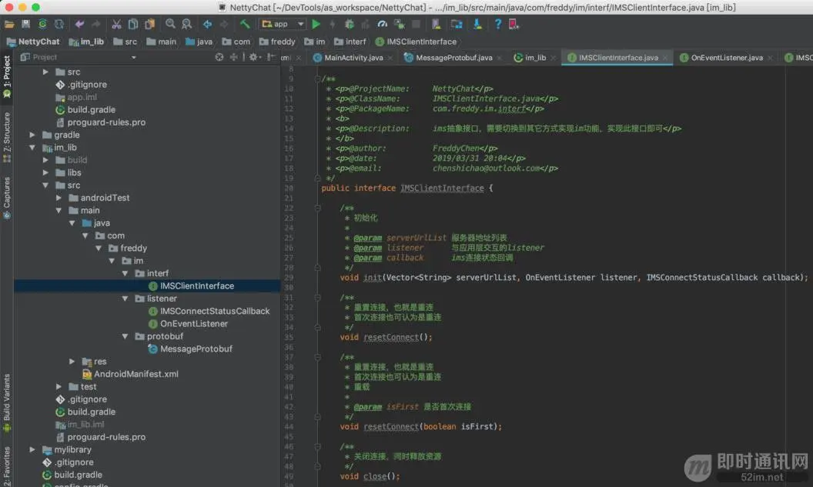Open the AVD Manager device icon
Image resolution: width=813 pixels, height=487 pixels.
click(436, 24)
